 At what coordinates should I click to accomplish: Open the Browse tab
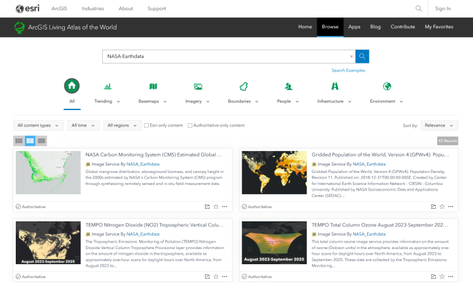(330, 27)
